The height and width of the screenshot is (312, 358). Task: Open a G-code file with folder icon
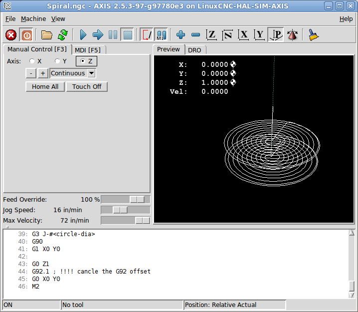pyautogui.click(x=46, y=35)
